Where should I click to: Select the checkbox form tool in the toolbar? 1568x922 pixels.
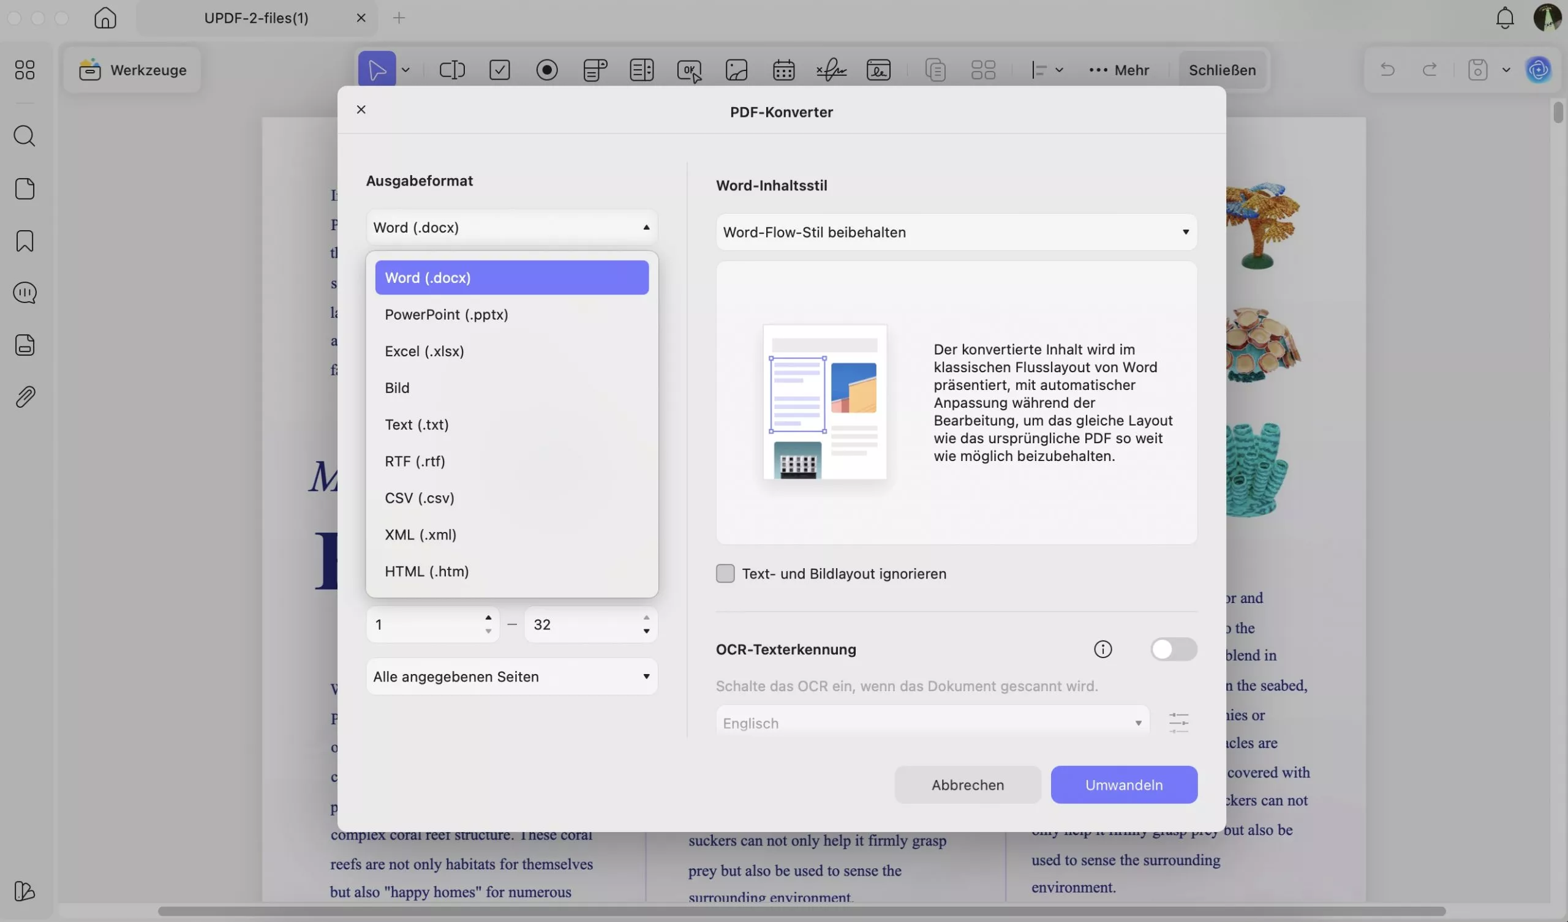[x=500, y=70]
